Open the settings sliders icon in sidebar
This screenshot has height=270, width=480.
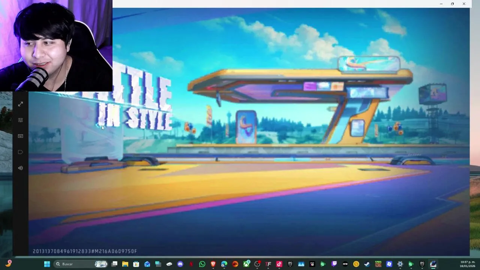[x=21, y=120]
